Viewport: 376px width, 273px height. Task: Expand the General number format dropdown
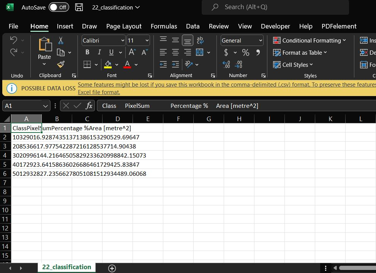coord(261,41)
